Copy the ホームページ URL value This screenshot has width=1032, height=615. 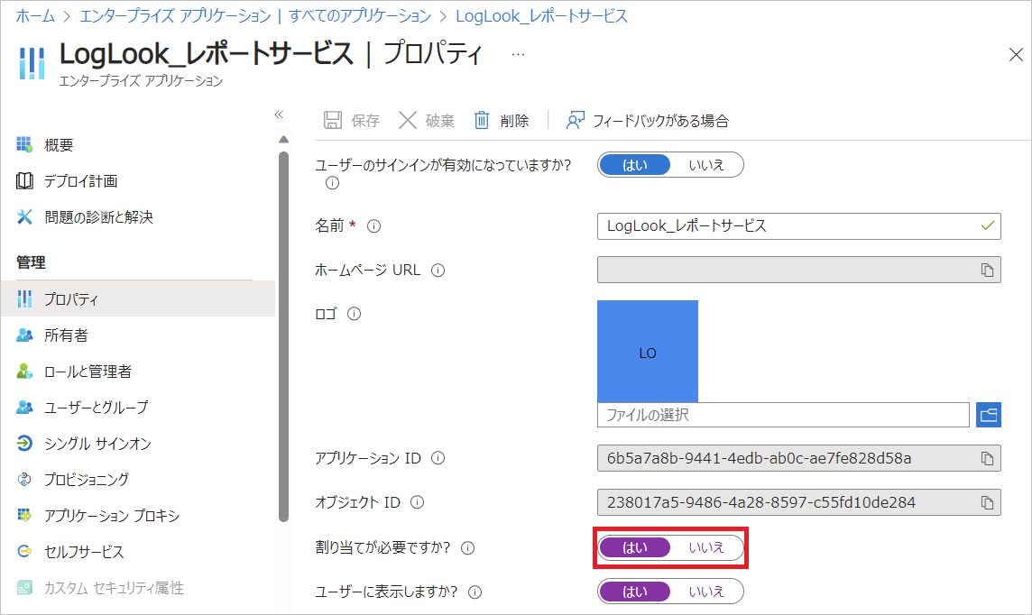pyautogui.click(x=987, y=270)
